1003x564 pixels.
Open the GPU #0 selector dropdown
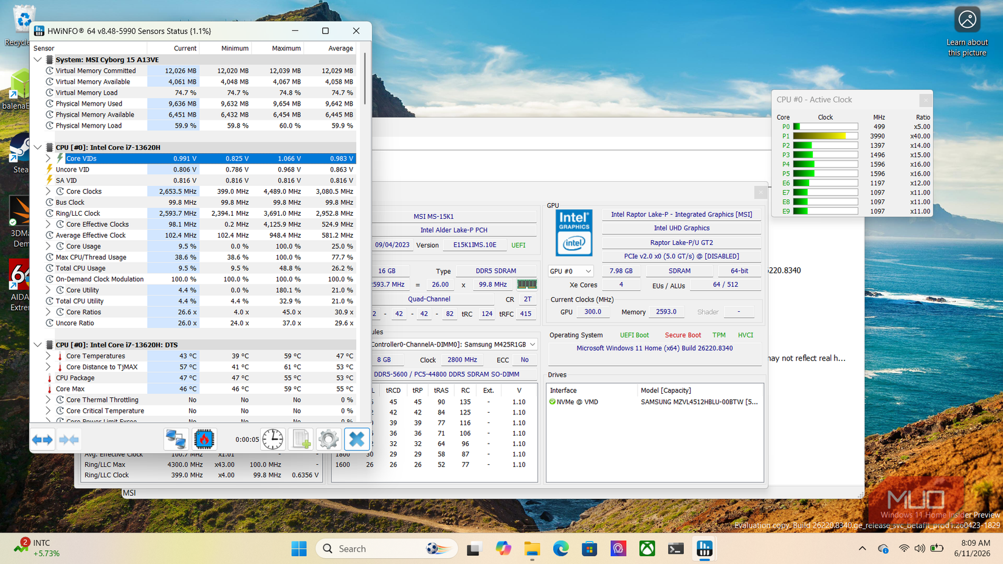570,271
